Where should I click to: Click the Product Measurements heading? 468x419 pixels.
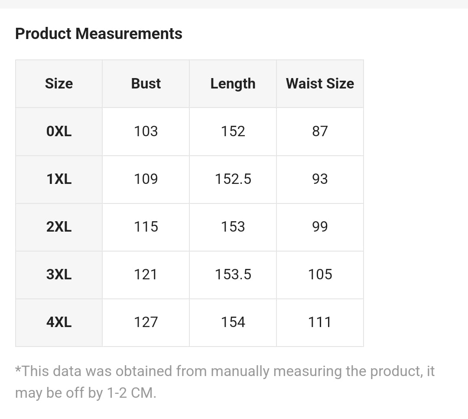(x=99, y=34)
